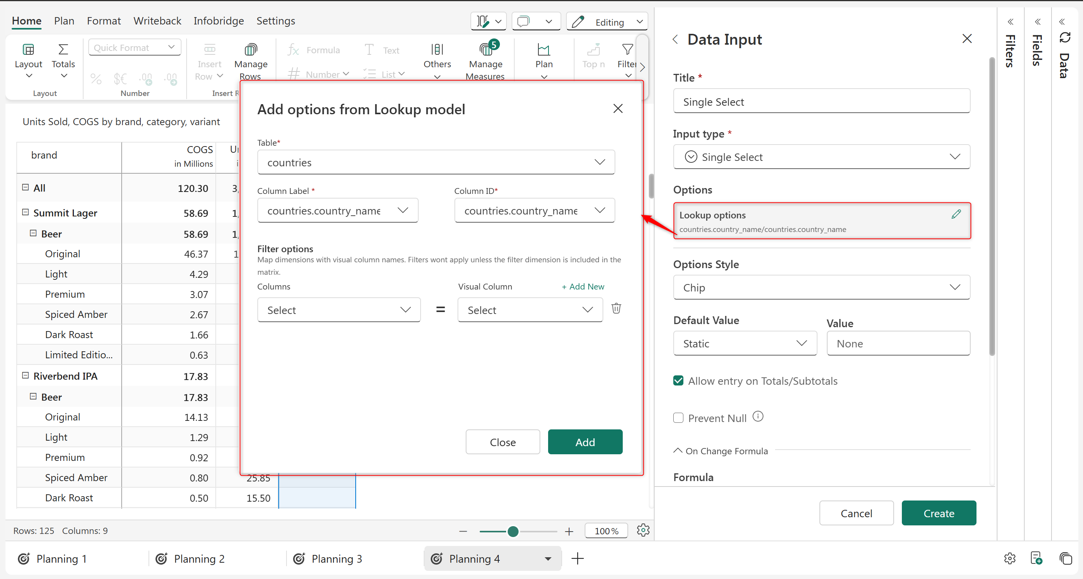This screenshot has height=579, width=1083.
Task: Enable the Prevent Null checkbox
Action: point(678,418)
